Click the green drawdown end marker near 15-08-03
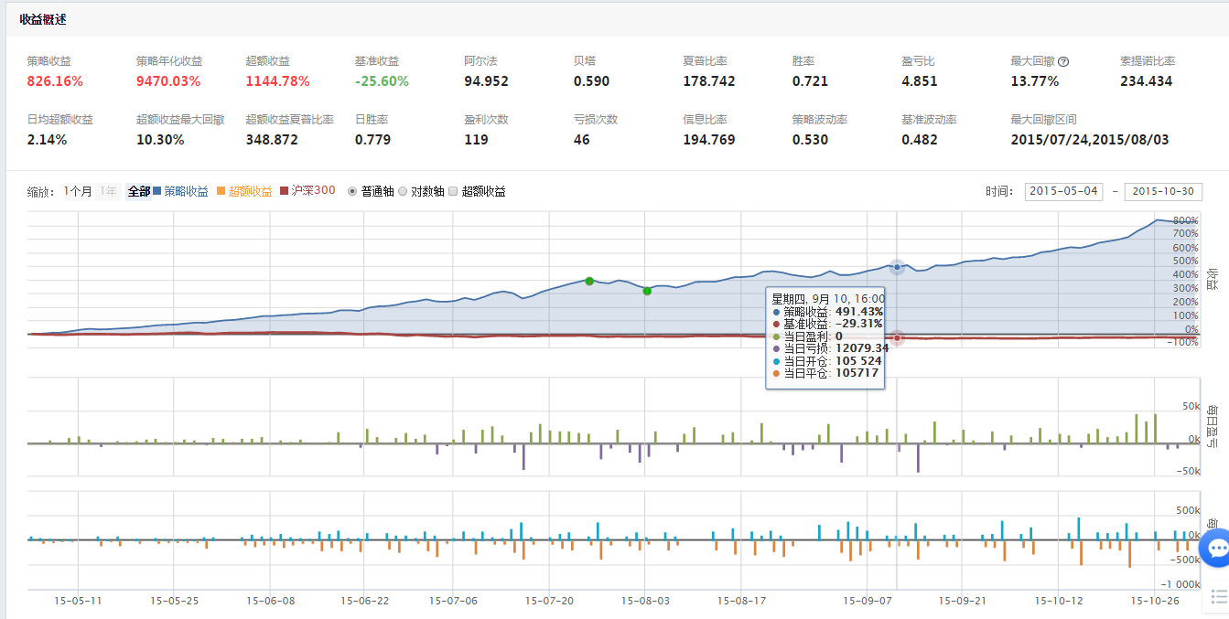The width and height of the screenshot is (1229, 619). pos(647,291)
